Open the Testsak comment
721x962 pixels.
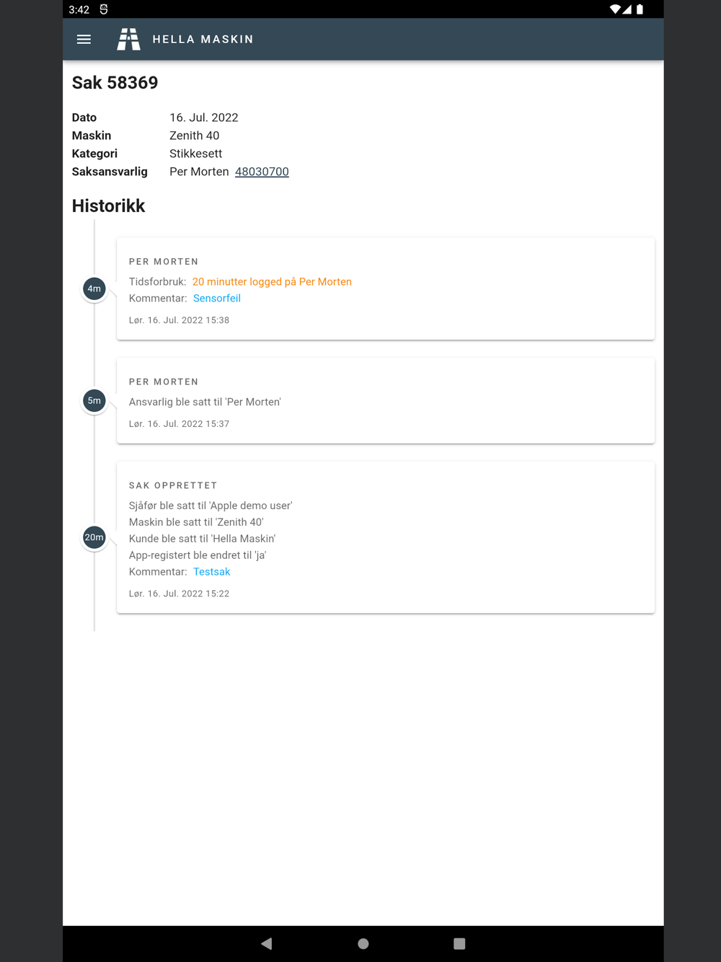pyautogui.click(x=211, y=572)
